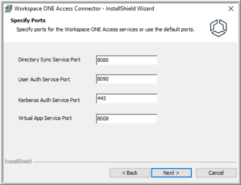Close the InstallShield Wizard window

pyautogui.click(x=231, y=9)
